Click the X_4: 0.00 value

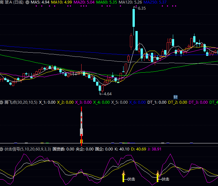(x=101, y=102)
